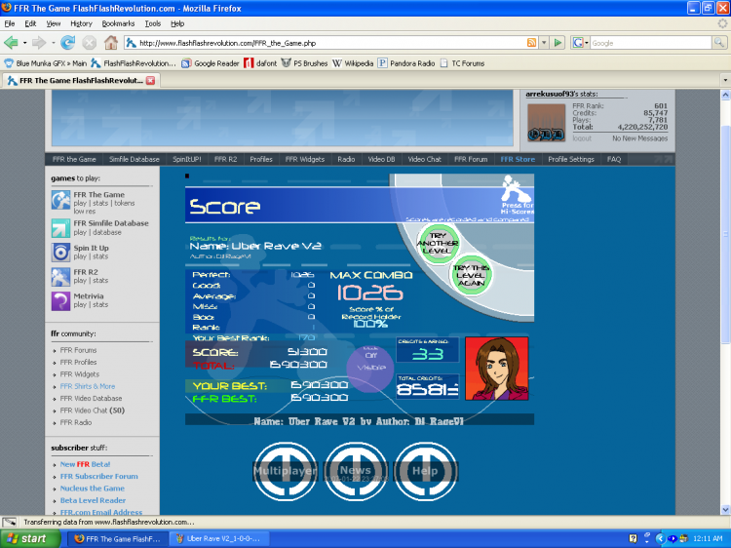The width and height of the screenshot is (731, 548).
Task: Click the Try This Level Again button
Action: coord(472,275)
